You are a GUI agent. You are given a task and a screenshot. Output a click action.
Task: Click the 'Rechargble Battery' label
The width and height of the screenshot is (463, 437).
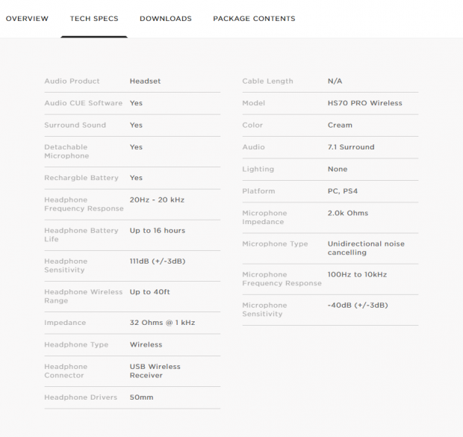point(81,178)
